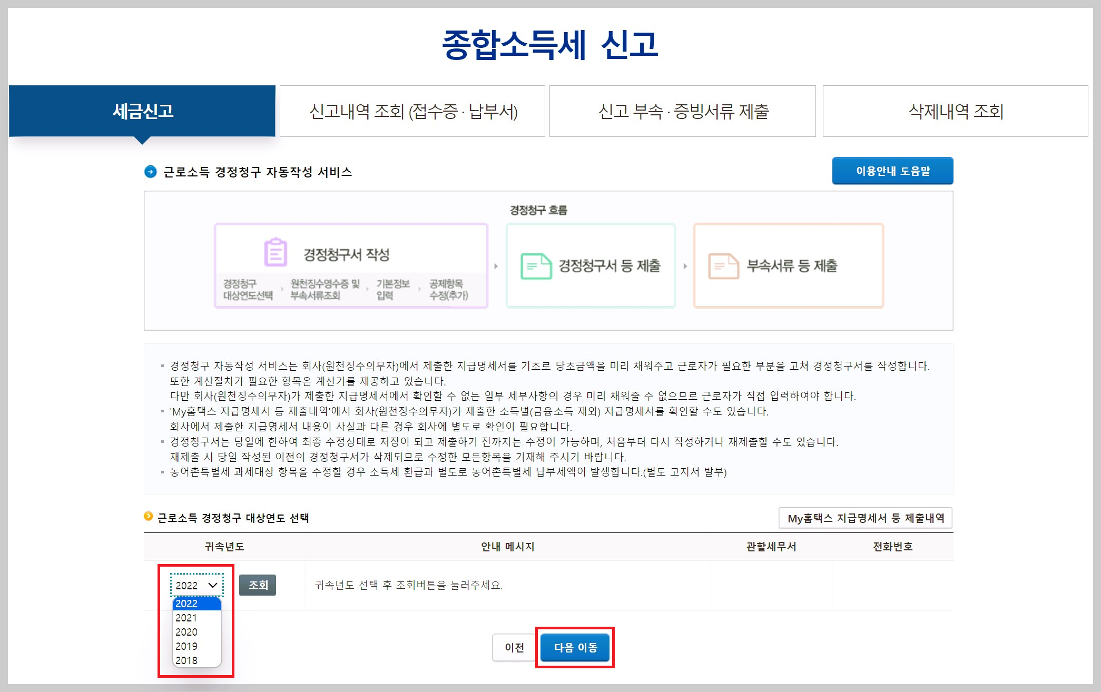Select 2021 from the year list

pyautogui.click(x=187, y=618)
